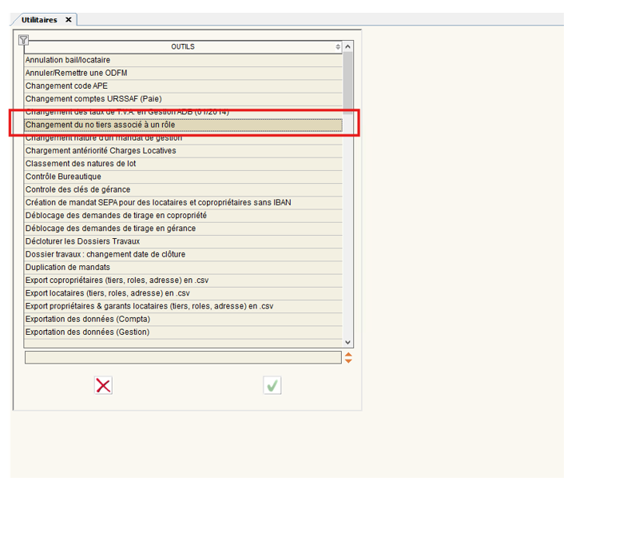Screen dimensions: 619x537
Task: Close the Utilitaires tab with its X
Action: (68, 20)
